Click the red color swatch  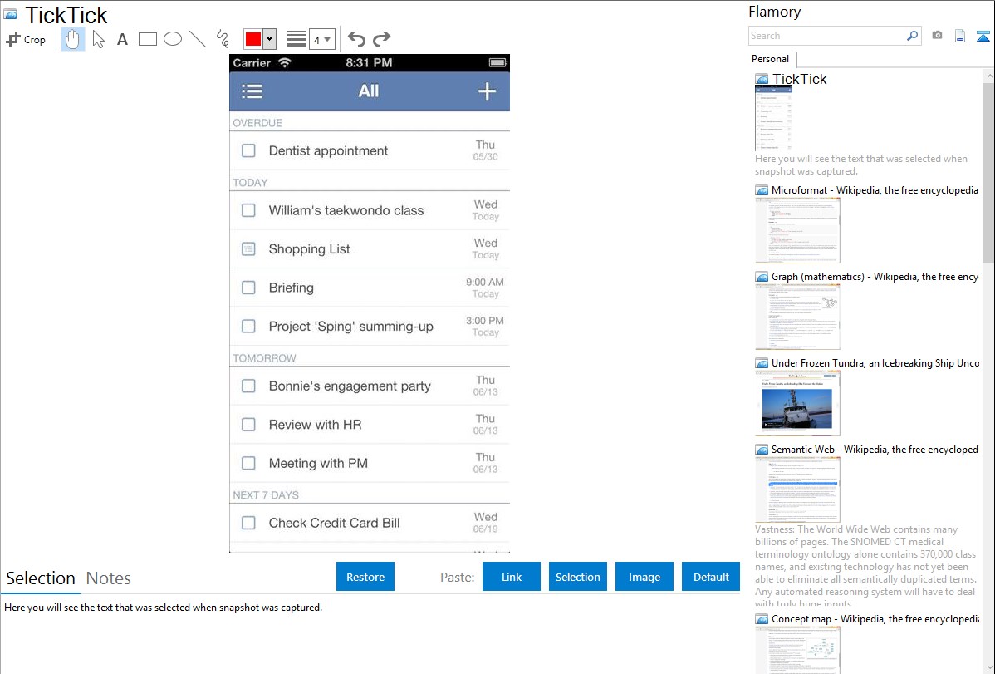point(253,39)
